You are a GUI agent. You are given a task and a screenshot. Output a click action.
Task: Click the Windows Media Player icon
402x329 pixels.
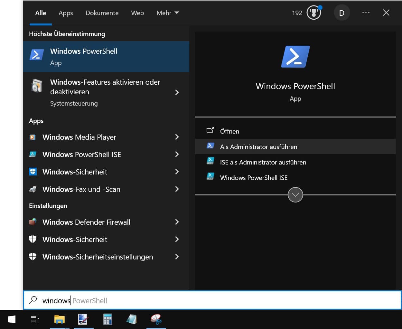tap(33, 137)
